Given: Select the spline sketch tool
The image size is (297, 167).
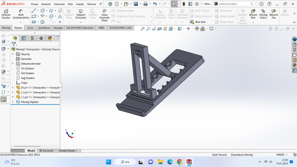Looking at the screenshot, I should click(x=51, y=11).
